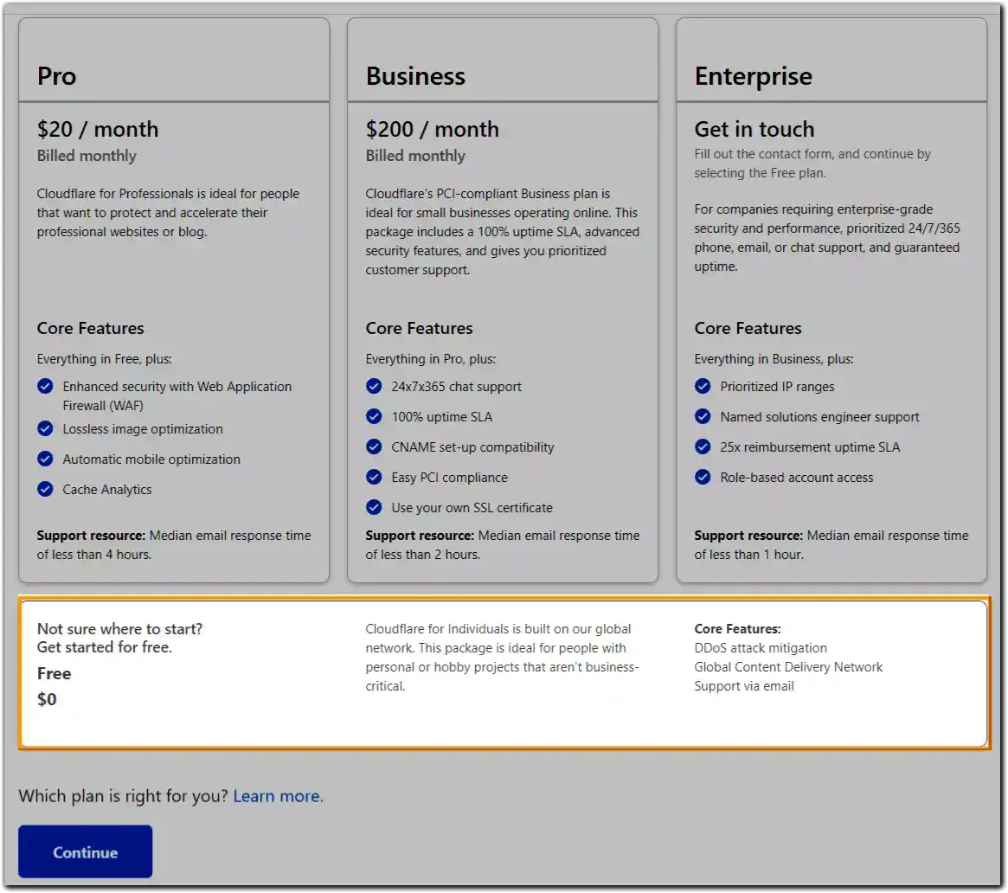Click checkmark beside Enhanced security with WAF
This screenshot has width=1008, height=893.
pos(45,386)
